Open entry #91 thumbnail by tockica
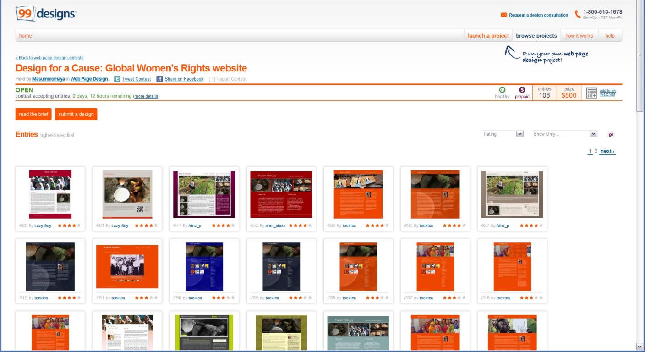Image resolution: width=645 pixels, height=352 pixels. tap(127, 266)
